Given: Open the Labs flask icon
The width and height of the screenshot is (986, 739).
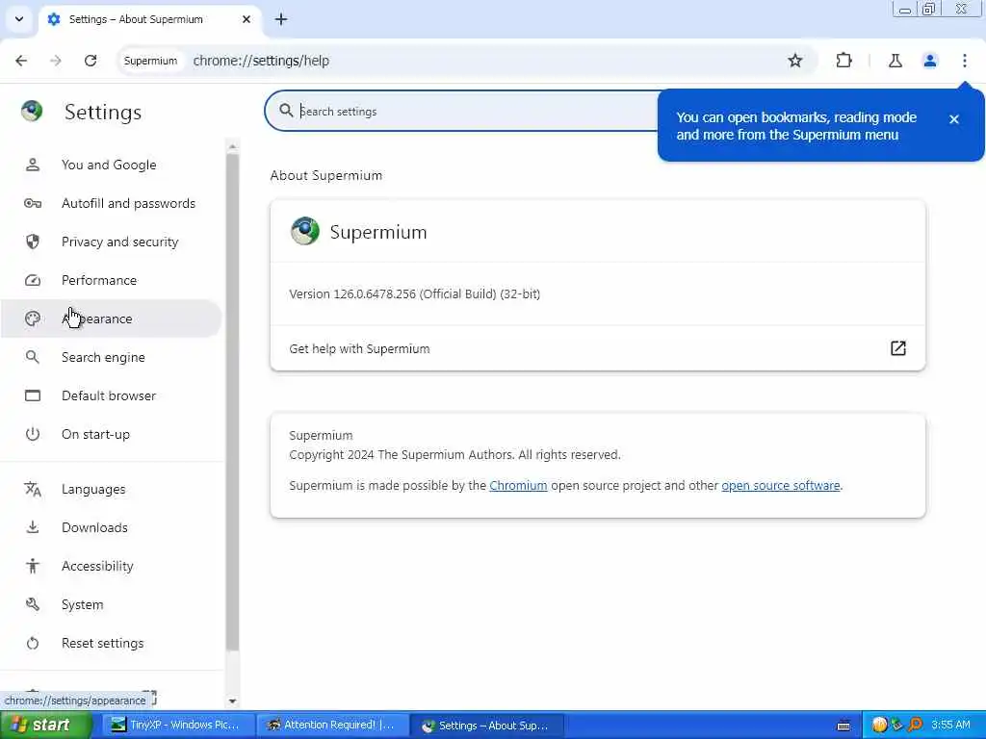Looking at the screenshot, I should (895, 61).
